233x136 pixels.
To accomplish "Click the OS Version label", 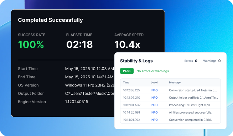I will [x=28, y=85].
